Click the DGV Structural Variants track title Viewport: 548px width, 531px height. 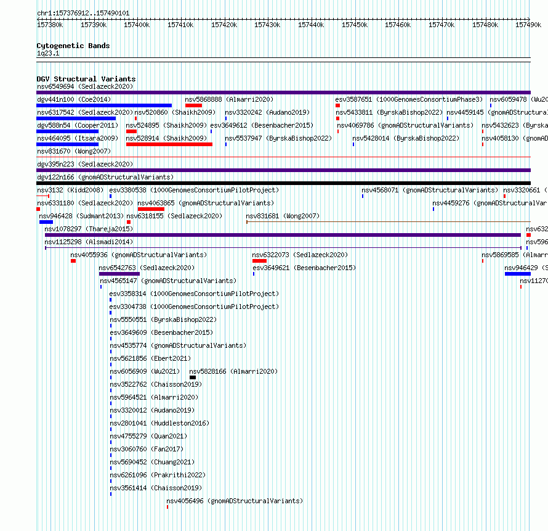(86, 79)
